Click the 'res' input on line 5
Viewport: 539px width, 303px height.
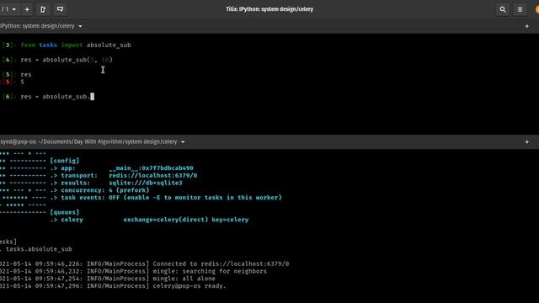[x=26, y=75]
